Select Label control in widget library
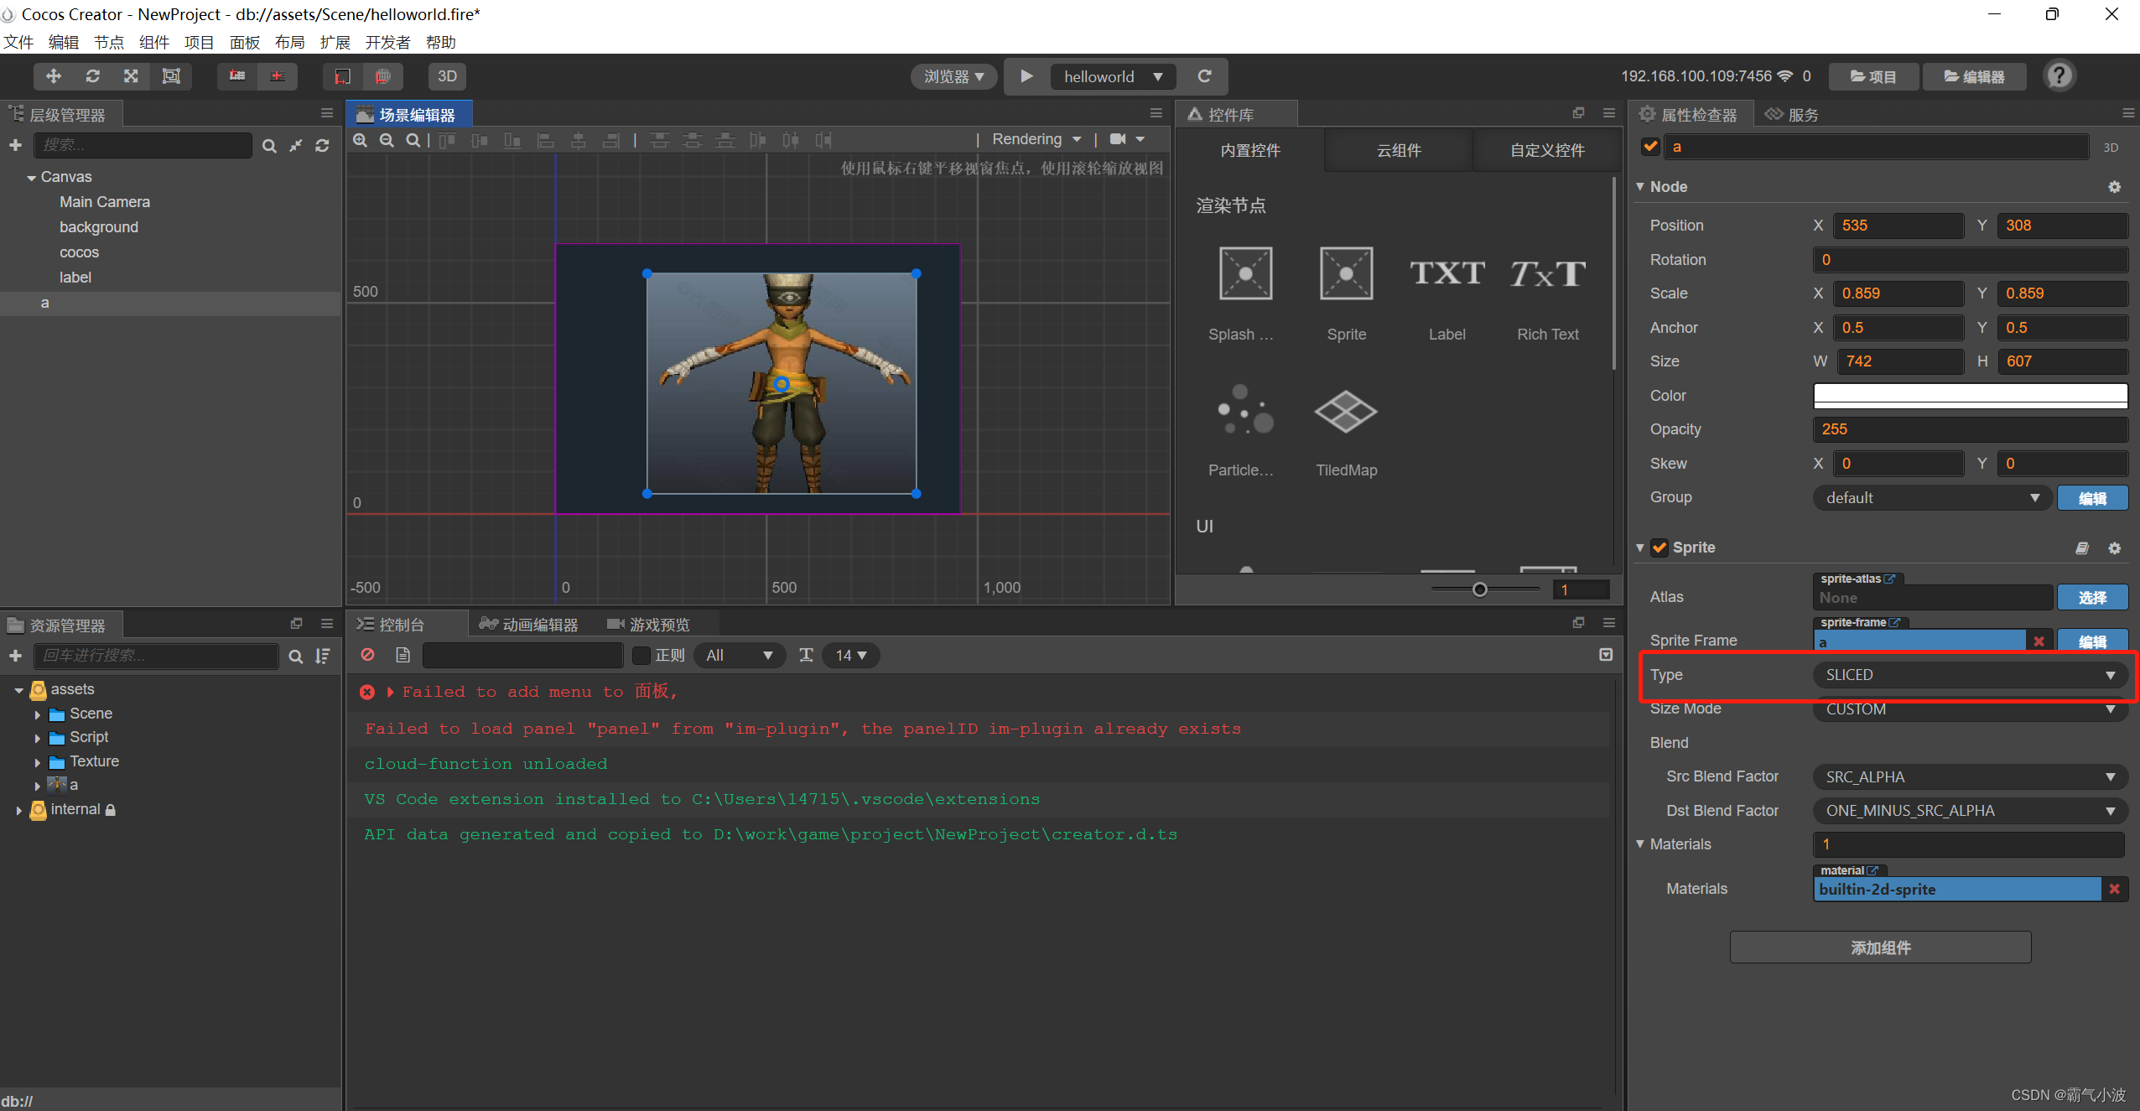Screen dimensions: 2140x1111 tap(1447, 293)
